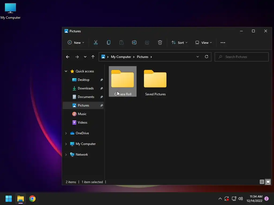
Task: Open the View layout dropdown
Action: (x=204, y=42)
